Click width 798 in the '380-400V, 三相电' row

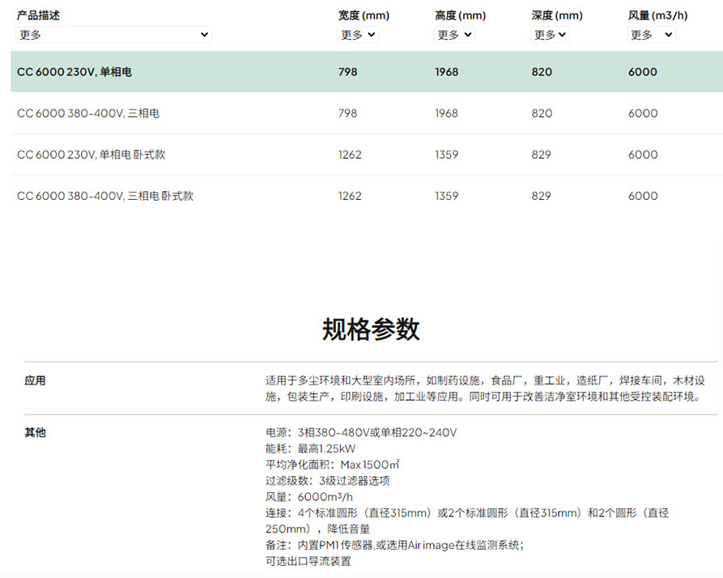(x=347, y=113)
